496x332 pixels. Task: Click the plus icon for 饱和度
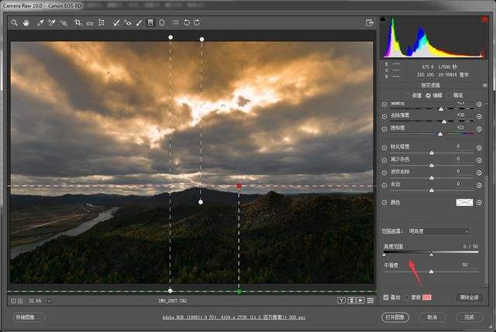pyautogui.click(x=479, y=129)
